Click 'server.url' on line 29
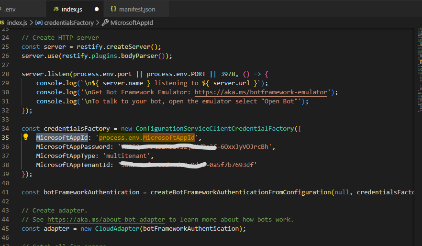This screenshot has height=246, width=422. coord(232,83)
